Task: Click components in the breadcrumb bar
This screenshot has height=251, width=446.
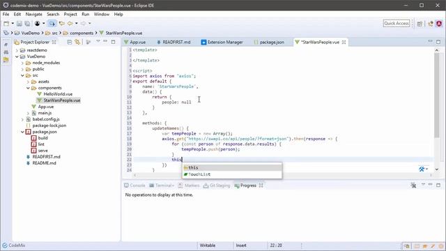Action: tap(82, 33)
